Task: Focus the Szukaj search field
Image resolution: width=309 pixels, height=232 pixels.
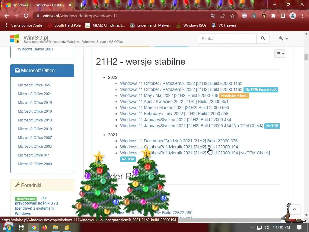Action: [x=227, y=39]
